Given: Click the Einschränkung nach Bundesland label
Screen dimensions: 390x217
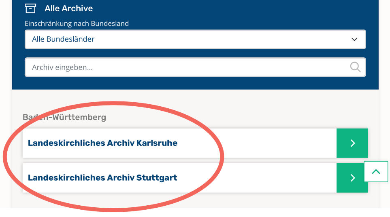Looking at the screenshot, I should click(x=77, y=23).
